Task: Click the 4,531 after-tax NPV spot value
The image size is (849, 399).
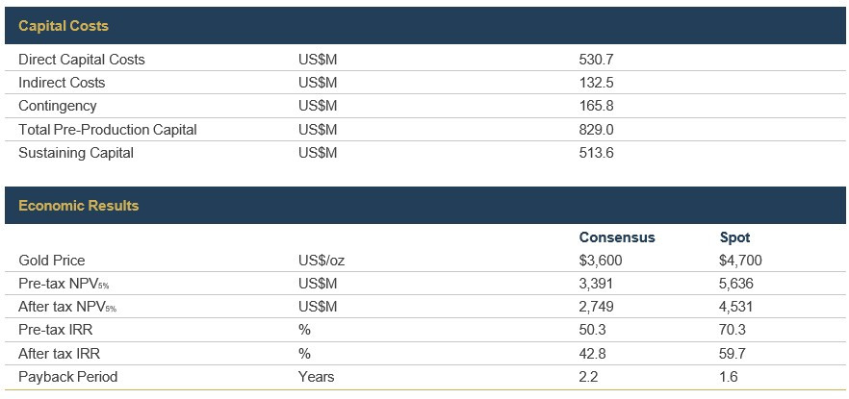Action: pos(736,307)
